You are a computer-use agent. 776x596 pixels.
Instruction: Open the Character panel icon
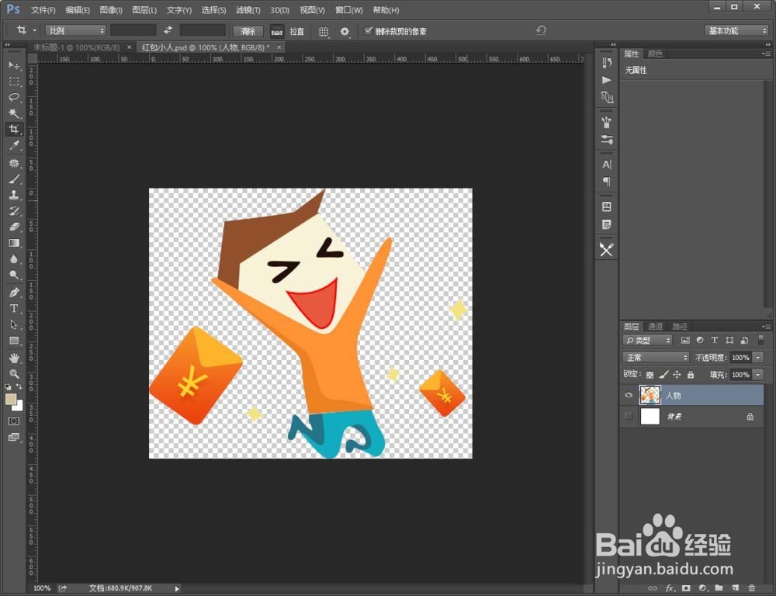tap(607, 165)
